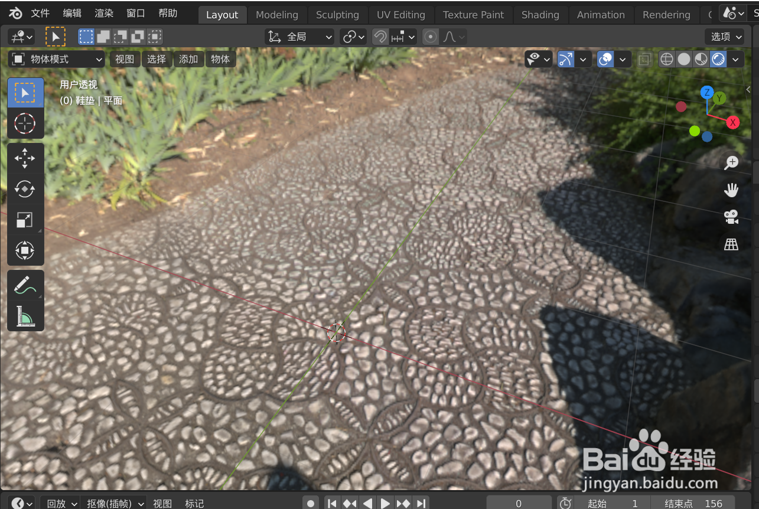Open the 渲染 menu

tap(104, 13)
